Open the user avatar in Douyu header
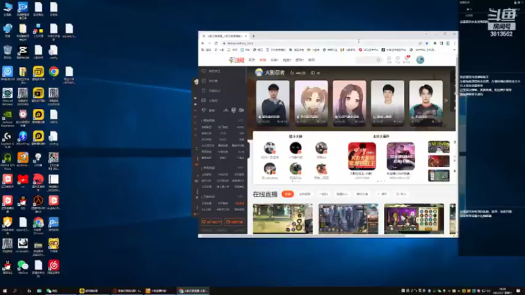Viewport: 525px width, 295px height. (x=420, y=60)
